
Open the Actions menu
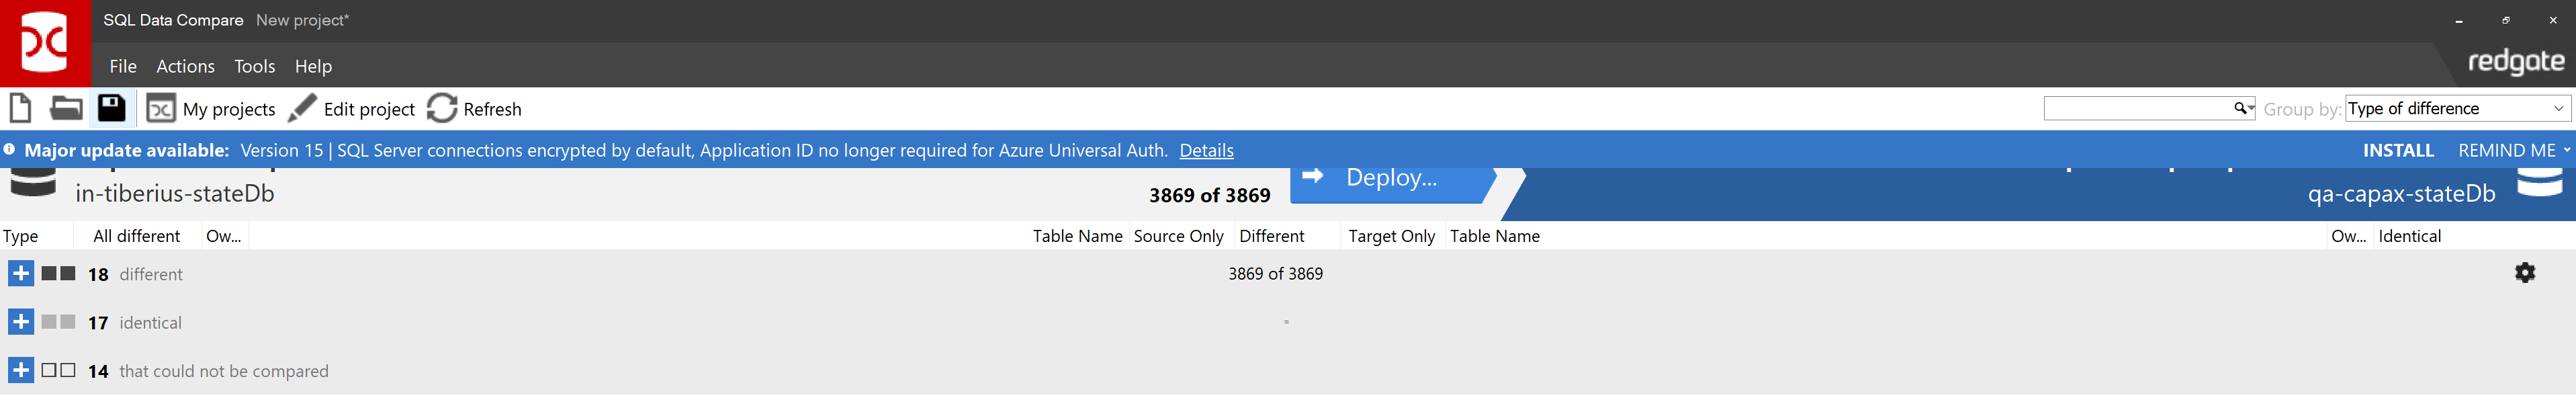coord(185,66)
